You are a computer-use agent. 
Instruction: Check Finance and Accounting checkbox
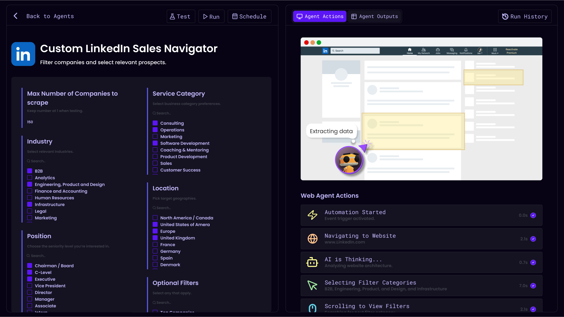pyautogui.click(x=30, y=191)
